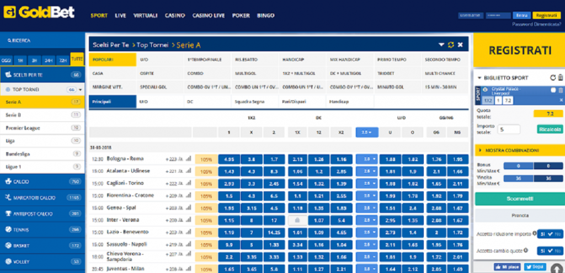This screenshot has height=273, width=565.
Task: Open the Tennis category
Action: [42, 229]
